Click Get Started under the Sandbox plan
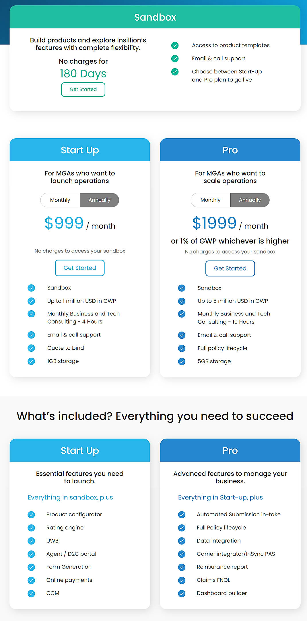307x621 pixels. point(83,89)
